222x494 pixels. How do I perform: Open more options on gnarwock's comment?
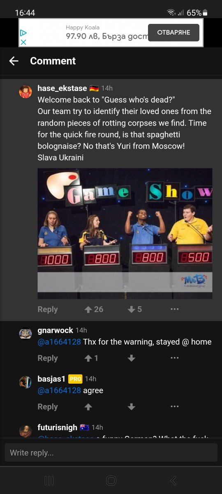[175, 358]
